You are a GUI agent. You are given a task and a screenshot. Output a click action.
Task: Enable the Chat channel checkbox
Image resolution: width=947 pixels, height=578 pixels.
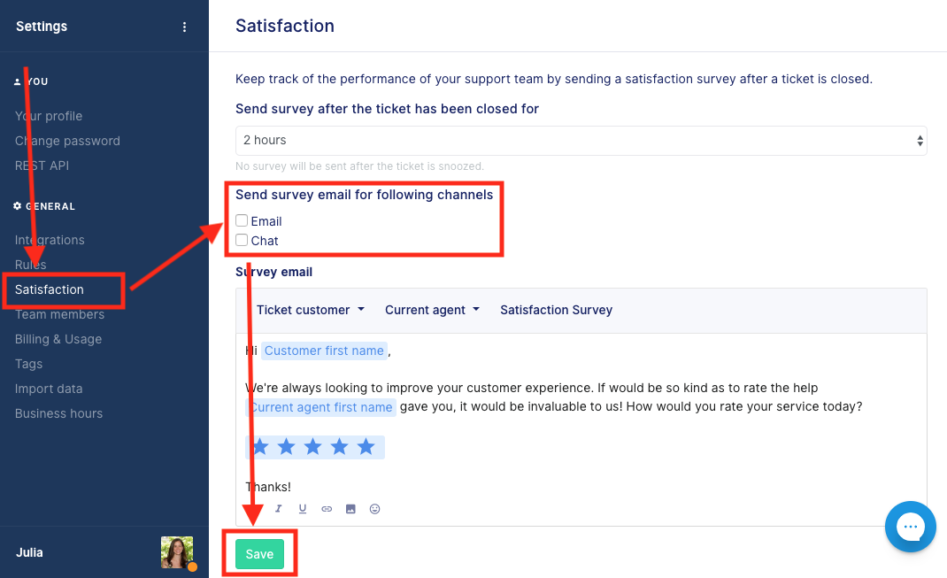pyautogui.click(x=242, y=240)
